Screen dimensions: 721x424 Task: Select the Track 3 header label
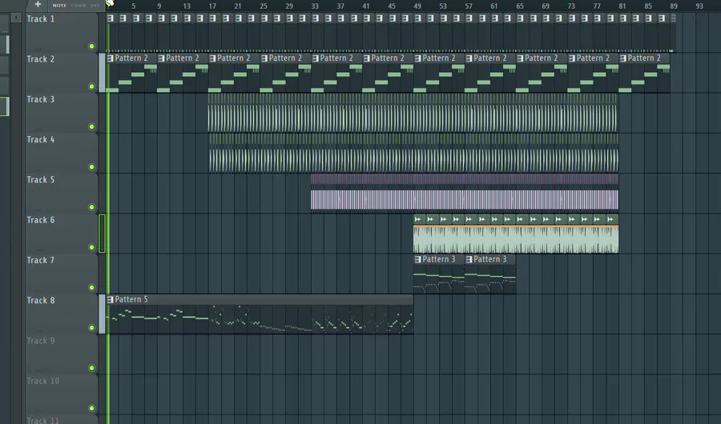point(41,99)
